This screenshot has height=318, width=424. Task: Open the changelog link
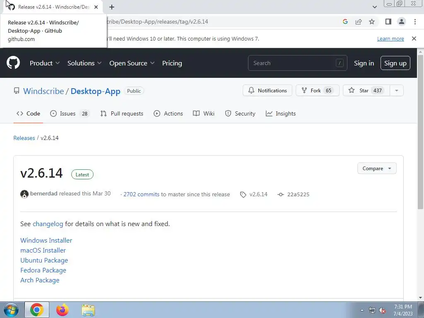(48, 224)
